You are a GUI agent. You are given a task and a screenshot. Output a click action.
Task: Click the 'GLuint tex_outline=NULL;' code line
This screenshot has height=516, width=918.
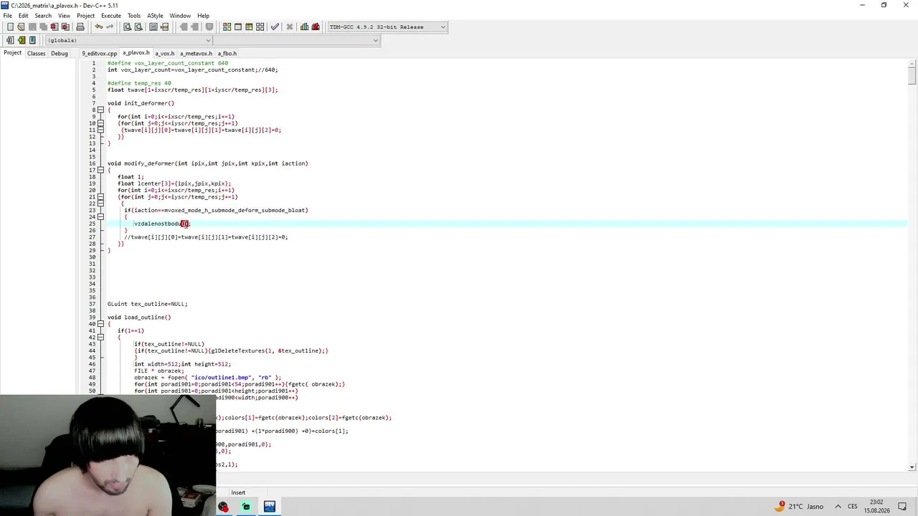point(147,304)
